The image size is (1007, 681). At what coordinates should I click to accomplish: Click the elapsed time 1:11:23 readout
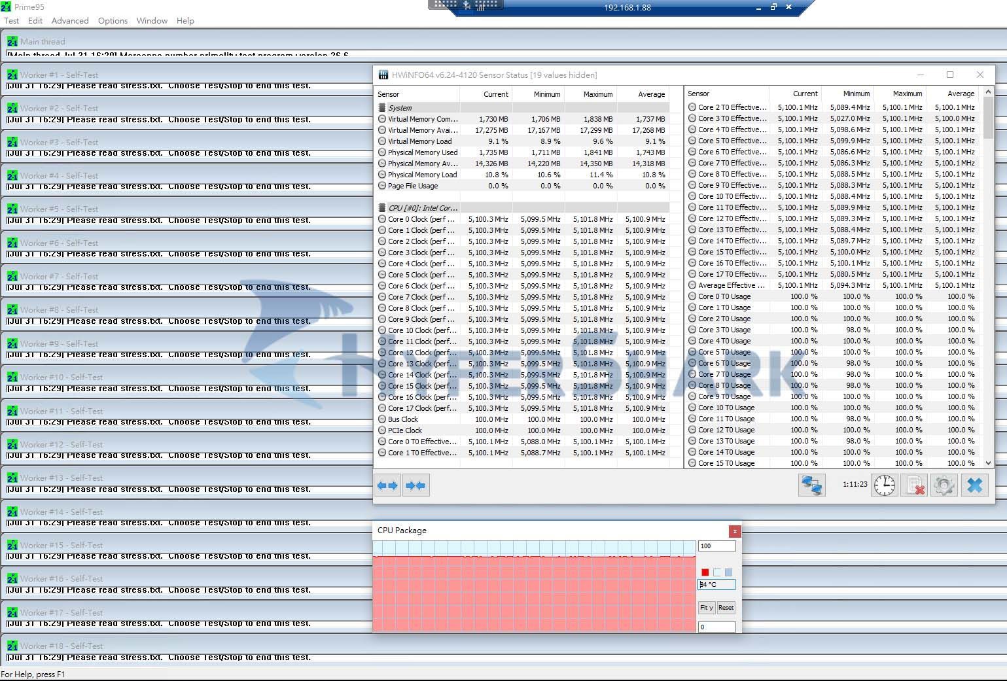coord(855,485)
